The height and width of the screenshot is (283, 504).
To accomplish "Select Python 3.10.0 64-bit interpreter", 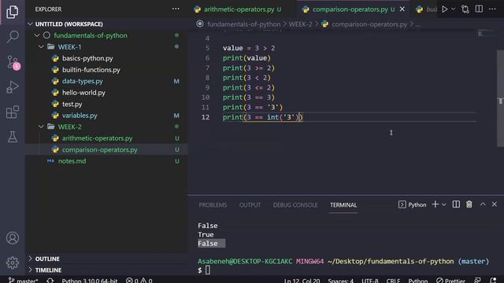I will (x=89, y=280).
